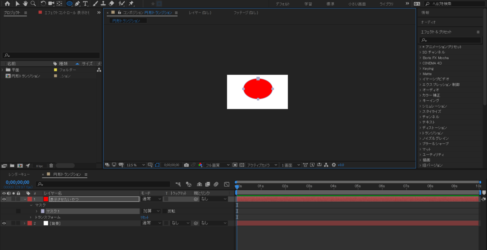The width and height of the screenshot is (487, 250).
Task: Click the リセット link for トランスフォーム
Action: click(144, 217)
